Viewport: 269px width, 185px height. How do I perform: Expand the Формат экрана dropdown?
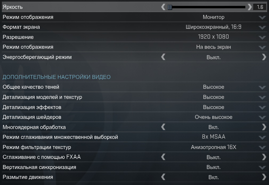[262, 27]
